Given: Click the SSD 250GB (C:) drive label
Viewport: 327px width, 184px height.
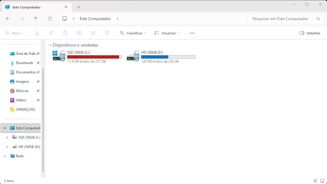Looking at the screenshot, I should click(x=78, y=52).
